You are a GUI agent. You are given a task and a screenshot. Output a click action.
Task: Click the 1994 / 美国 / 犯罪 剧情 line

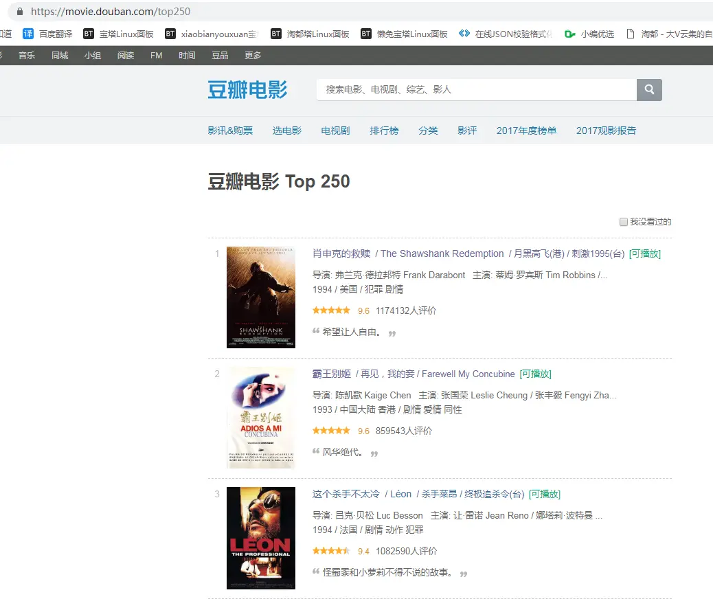point(358,289)
